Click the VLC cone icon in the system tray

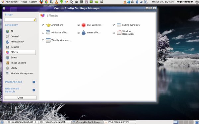[125, 2]
